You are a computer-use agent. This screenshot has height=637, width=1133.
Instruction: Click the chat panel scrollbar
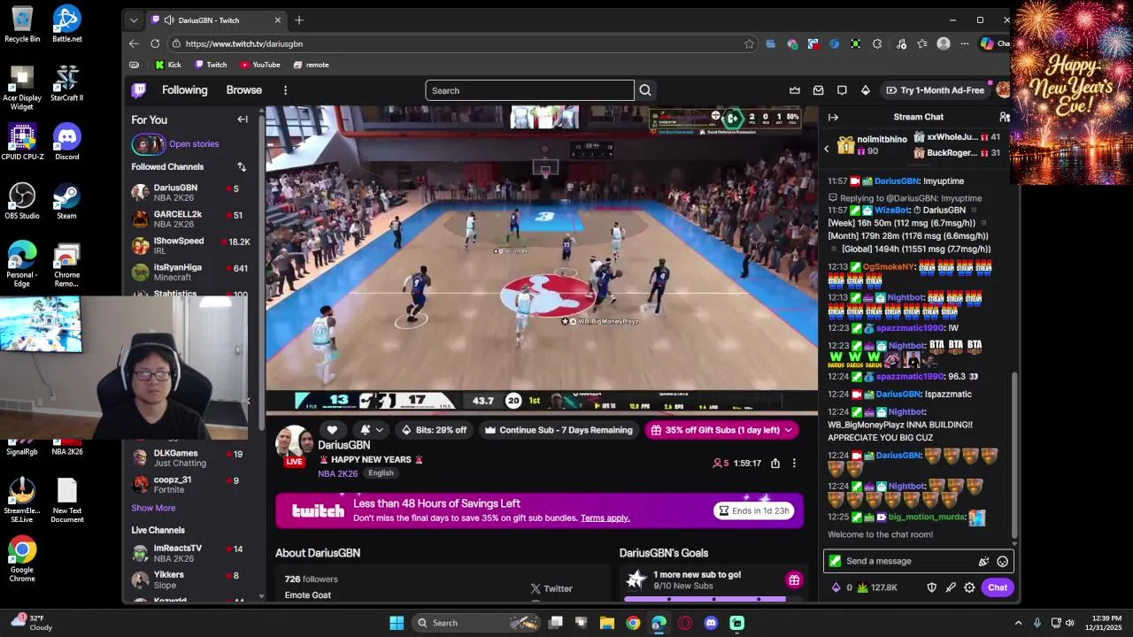[x=1014, y=455]
